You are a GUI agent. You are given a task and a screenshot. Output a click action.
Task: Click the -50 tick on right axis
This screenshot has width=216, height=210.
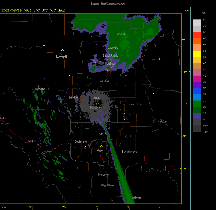pos(184,136)
